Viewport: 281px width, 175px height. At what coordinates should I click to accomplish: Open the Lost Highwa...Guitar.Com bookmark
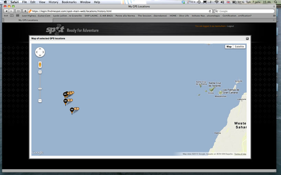point(36,16)
